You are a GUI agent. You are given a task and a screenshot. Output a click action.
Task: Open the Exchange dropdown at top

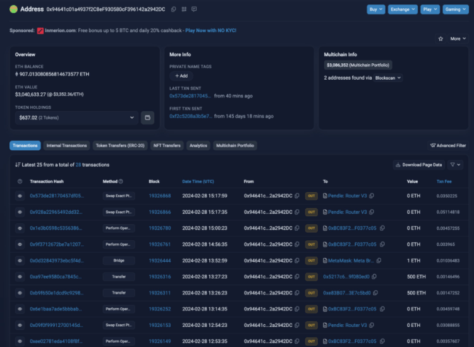[401, 9]
